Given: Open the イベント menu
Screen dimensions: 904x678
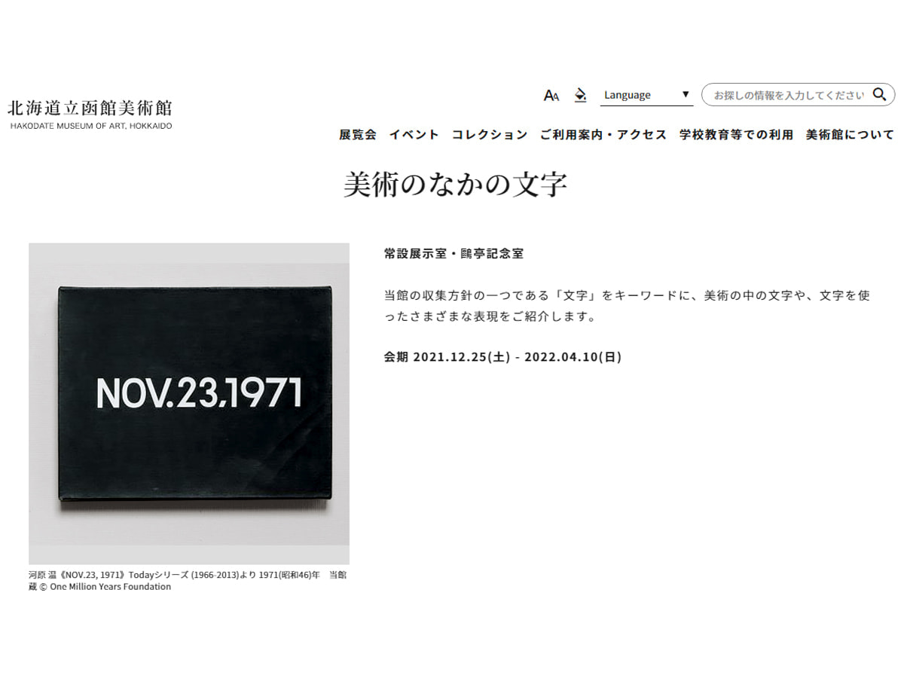Looking at the screenshot, I should pyautogui.click(x=414, y=135).
